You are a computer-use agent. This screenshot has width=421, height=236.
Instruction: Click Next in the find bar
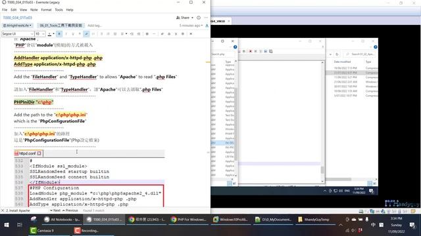[55, 210]
